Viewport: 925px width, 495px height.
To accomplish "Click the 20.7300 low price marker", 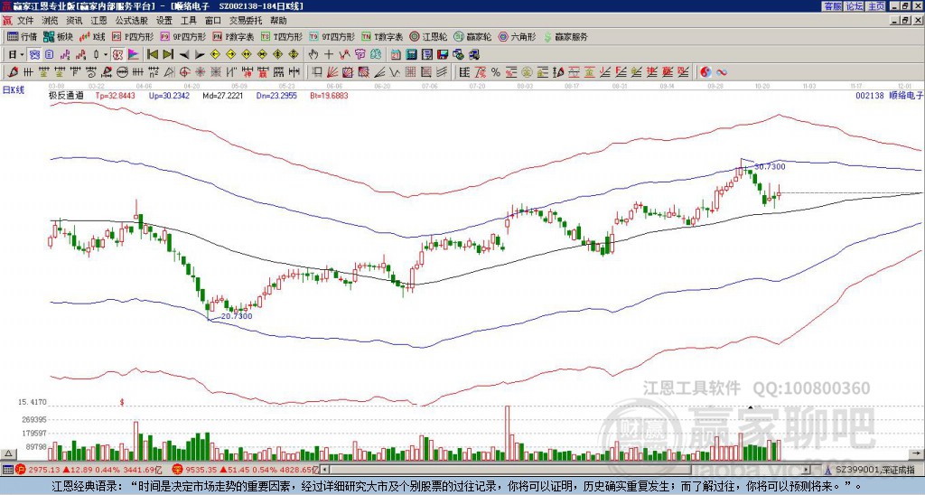I will click(237, 316).
